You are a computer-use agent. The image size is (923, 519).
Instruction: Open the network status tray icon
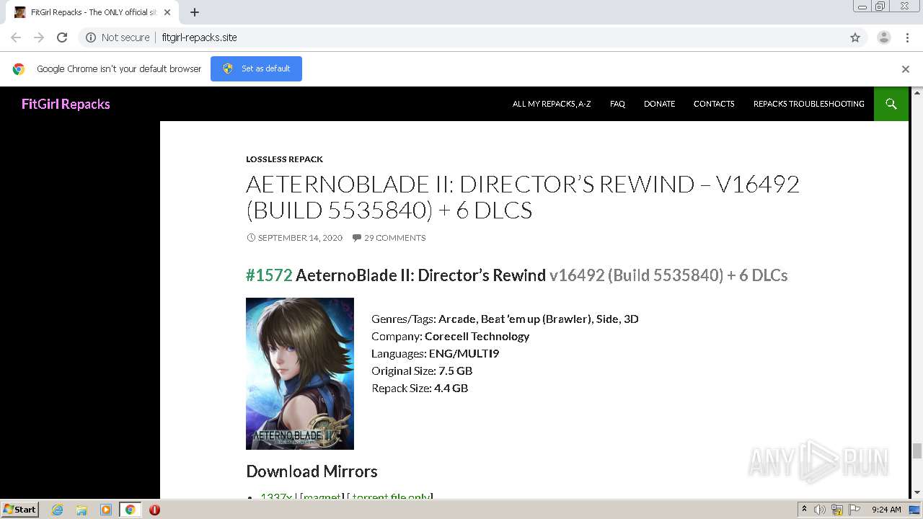837,510
